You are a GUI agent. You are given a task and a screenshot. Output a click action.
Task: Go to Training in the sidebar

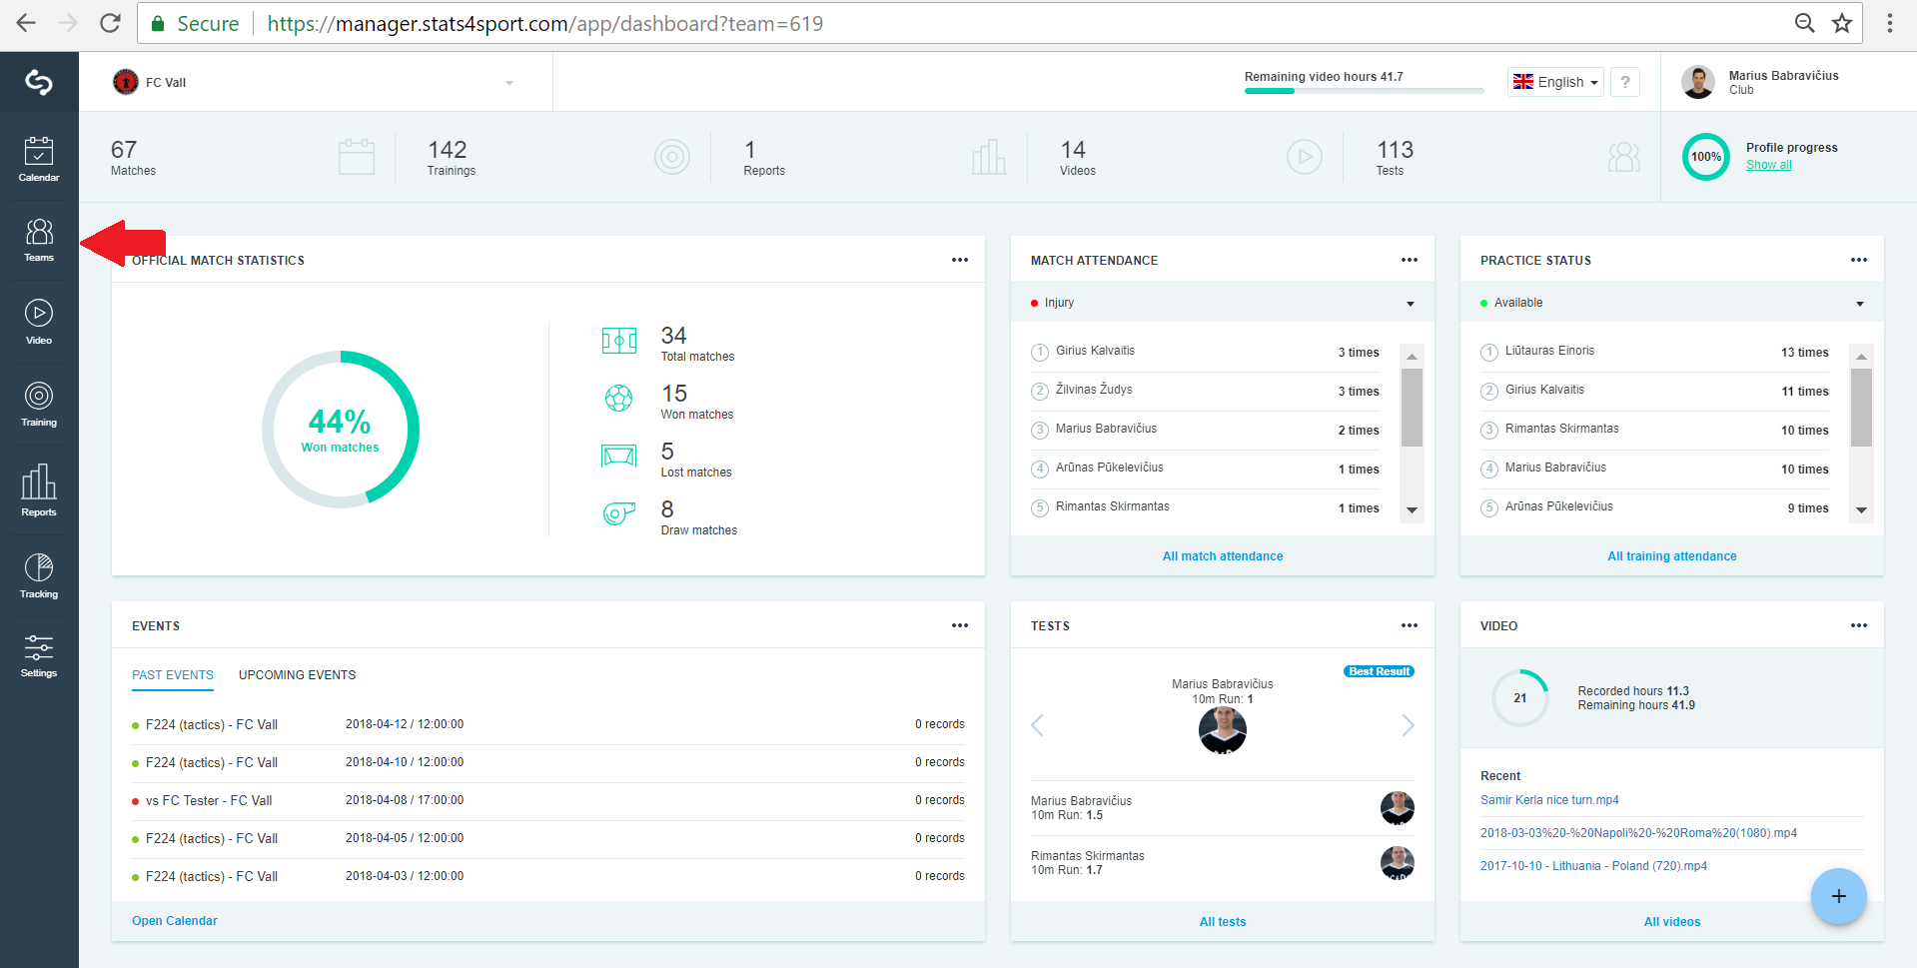click(39, 404)
